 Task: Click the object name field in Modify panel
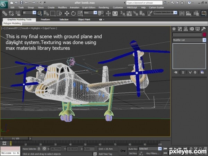pos(187,34)
